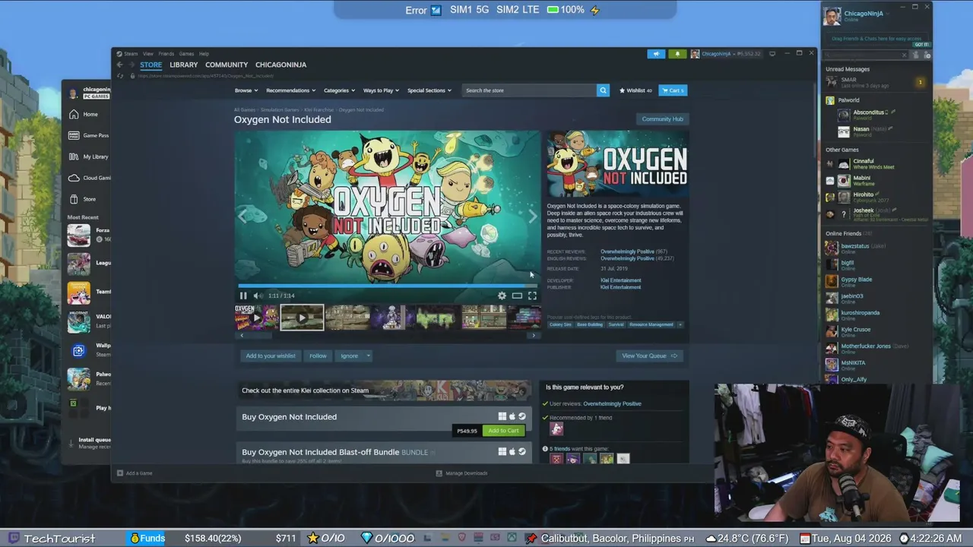Expand the Browse store menu
Image resolution: width=973 pixels, height=547 pixels.
246,90
